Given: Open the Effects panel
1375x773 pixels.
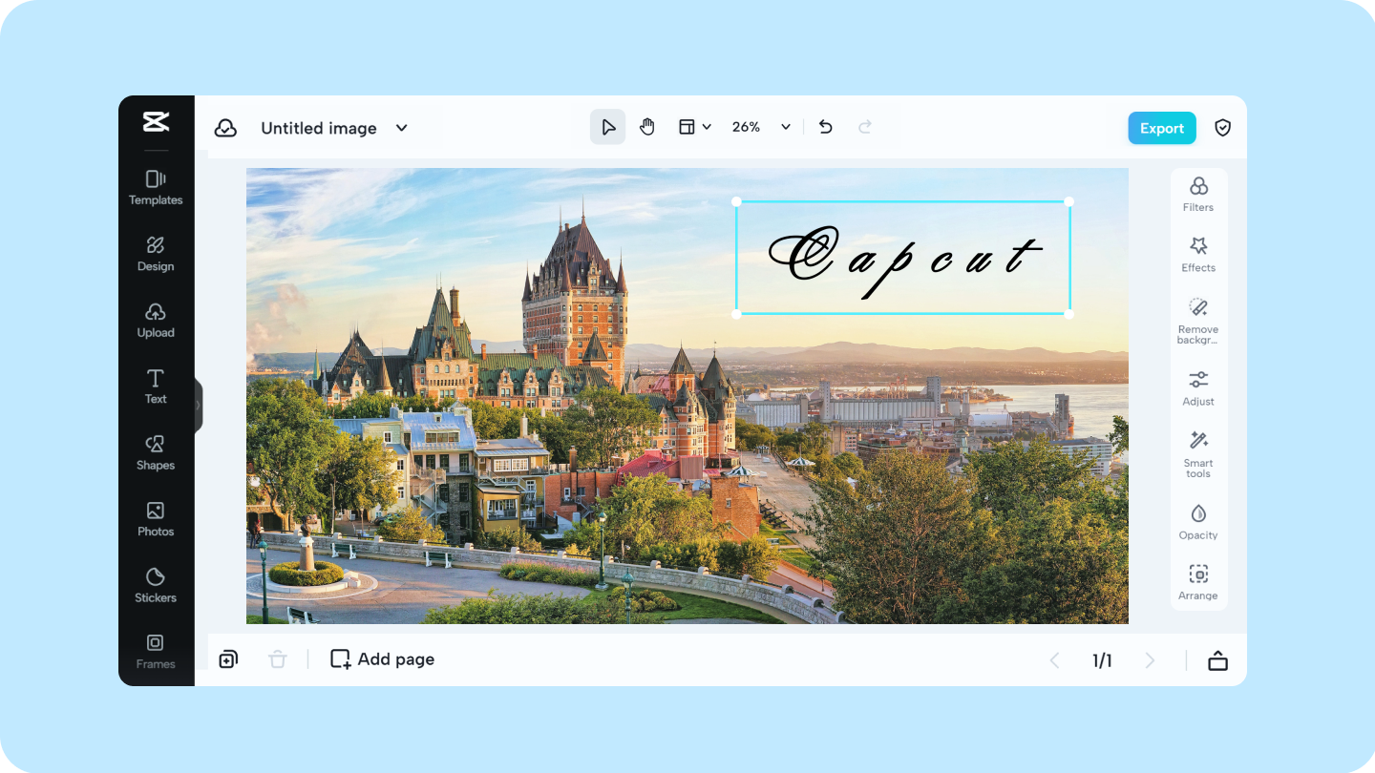Looking at the screenshot, I should tap(1197, 255).
